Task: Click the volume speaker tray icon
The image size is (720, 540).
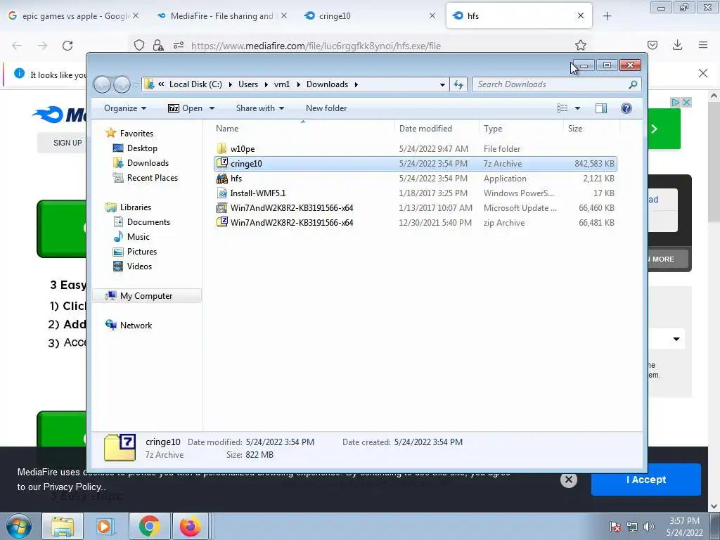Action: point(648,527)
